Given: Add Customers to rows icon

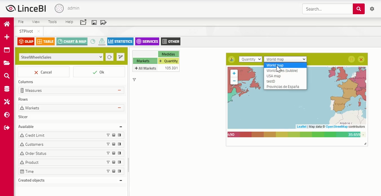Looking at the screenshot, I should point(114,144).
